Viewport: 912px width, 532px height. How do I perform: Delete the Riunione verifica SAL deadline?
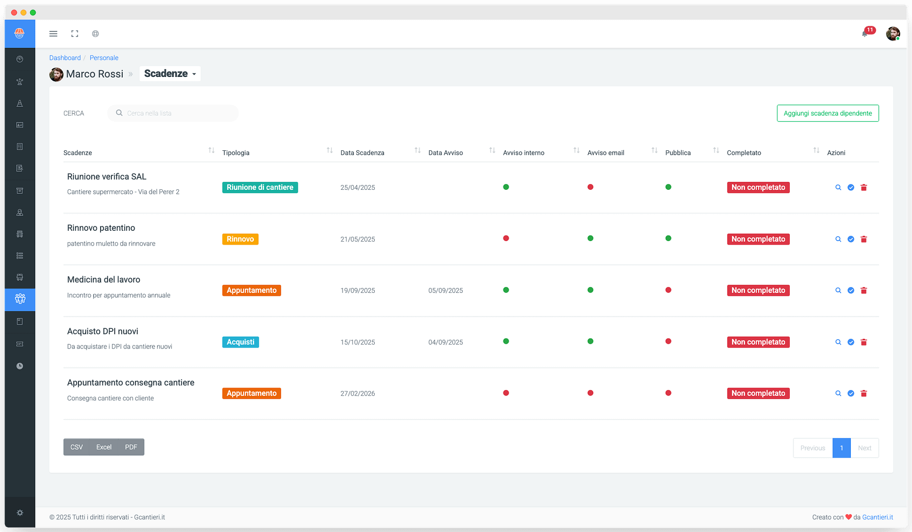[x=864, y=187]
